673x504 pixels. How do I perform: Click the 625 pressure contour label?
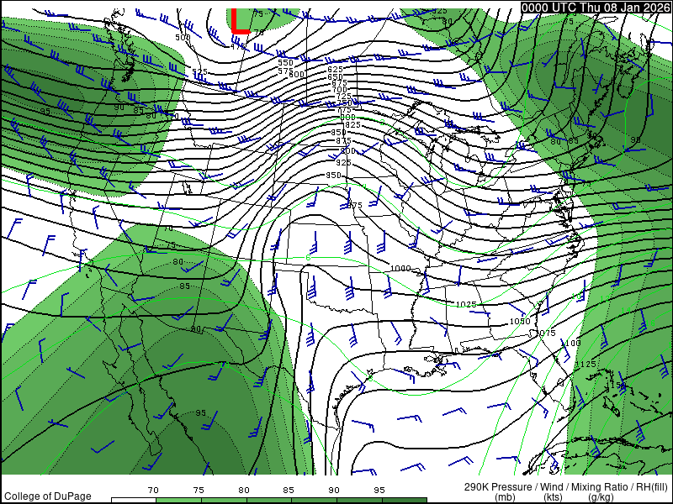(335, 69)
